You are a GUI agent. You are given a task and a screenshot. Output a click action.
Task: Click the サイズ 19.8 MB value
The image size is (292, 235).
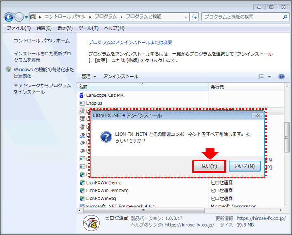pyautogui.click(x=245, y=225)
